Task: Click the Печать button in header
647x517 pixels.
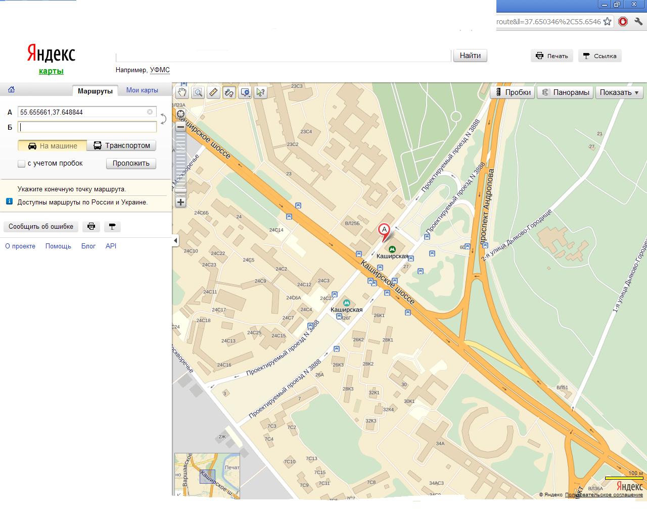Action: (552, 56)
